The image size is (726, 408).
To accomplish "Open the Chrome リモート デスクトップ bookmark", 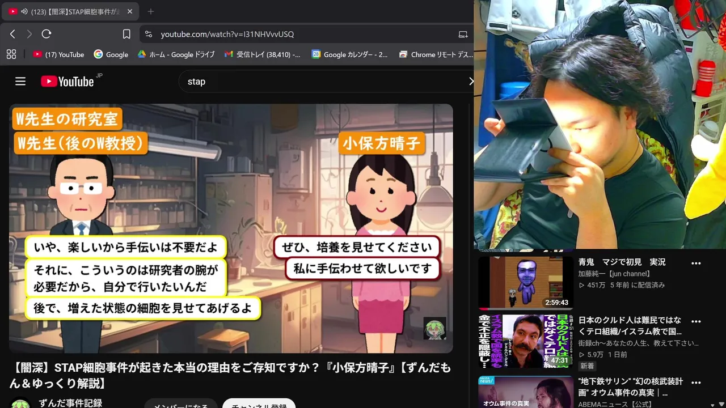I will tap(436, 54).
